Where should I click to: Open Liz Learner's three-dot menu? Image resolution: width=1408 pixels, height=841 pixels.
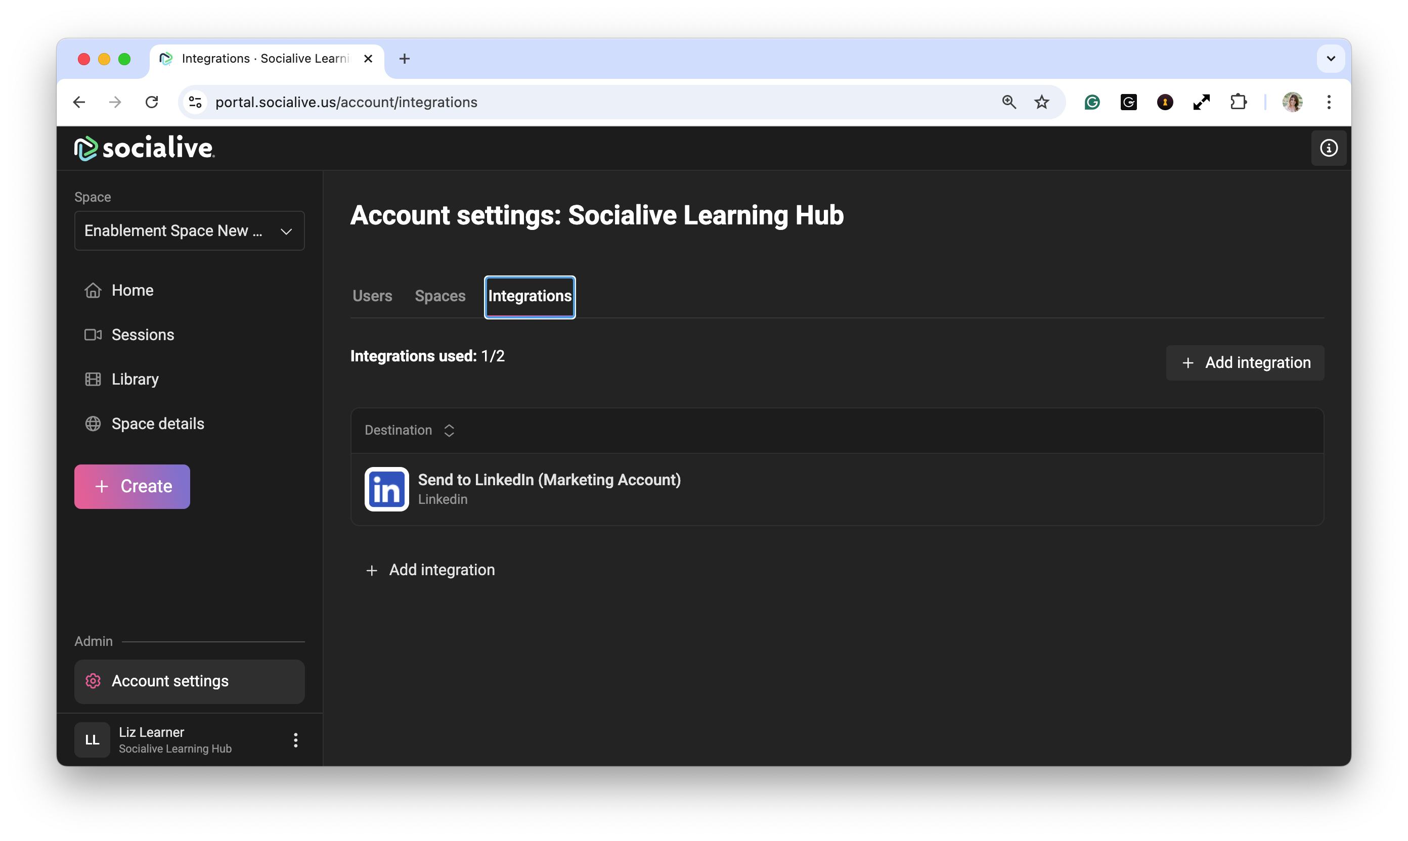295,739
